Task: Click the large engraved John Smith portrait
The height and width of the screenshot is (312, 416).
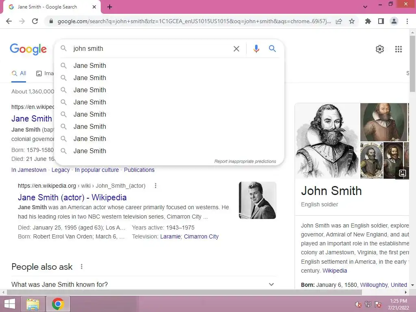Action: click(327, 141)
